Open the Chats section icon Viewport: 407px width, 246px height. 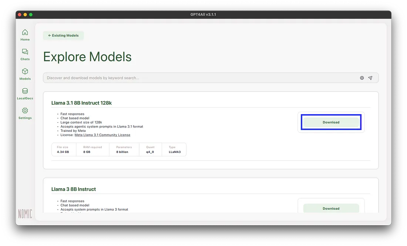coord(25,52)
